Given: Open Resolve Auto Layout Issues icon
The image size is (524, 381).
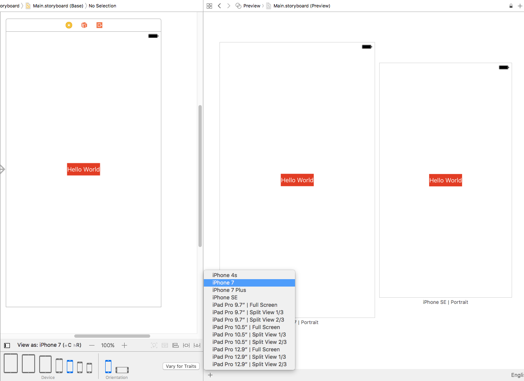Looking at the screenshot, I should coord(197,345).
